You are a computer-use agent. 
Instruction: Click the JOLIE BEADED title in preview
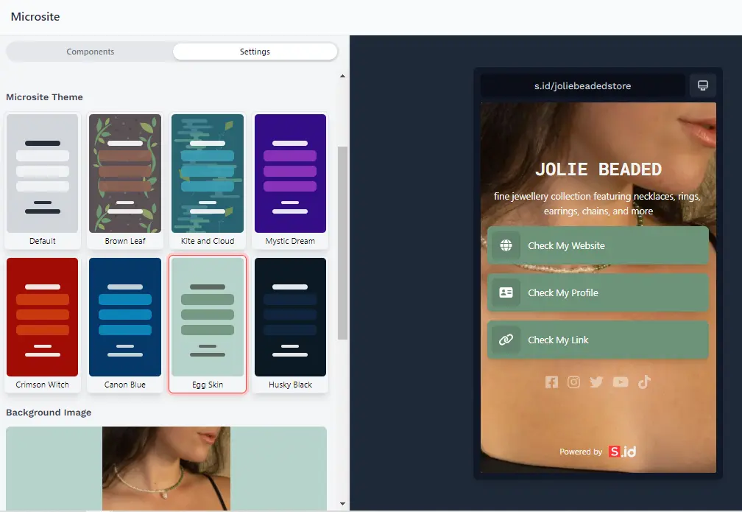[x=598, y=169]
